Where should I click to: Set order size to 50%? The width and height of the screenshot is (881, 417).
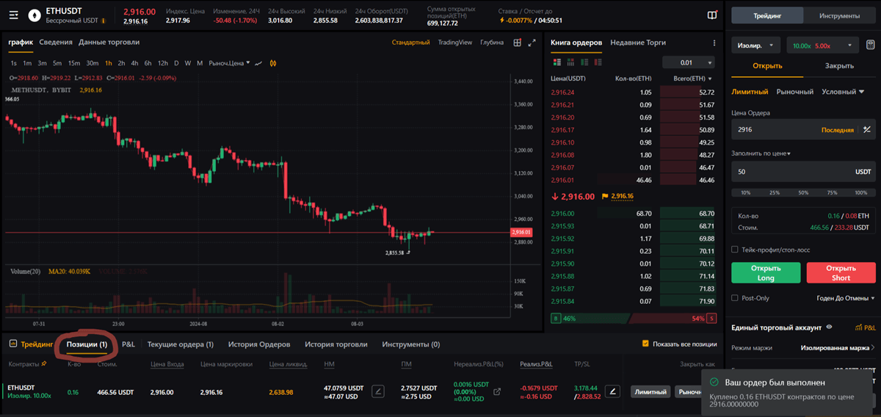pos(803,192)
